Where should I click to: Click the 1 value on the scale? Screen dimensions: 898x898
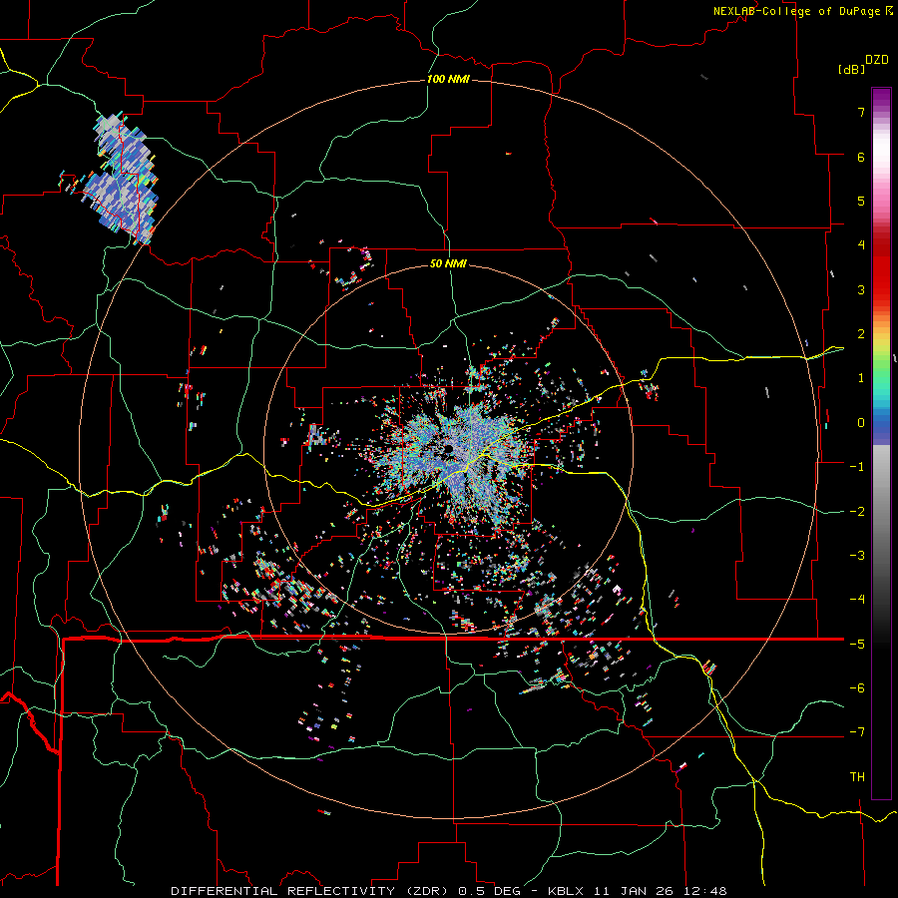coord(861,378)
